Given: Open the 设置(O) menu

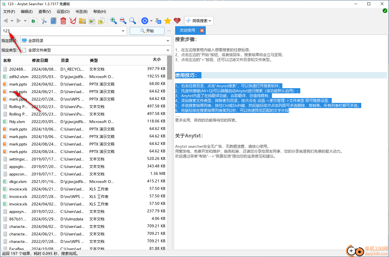Looking at the screenshot, I should click(x=63, y=12).
